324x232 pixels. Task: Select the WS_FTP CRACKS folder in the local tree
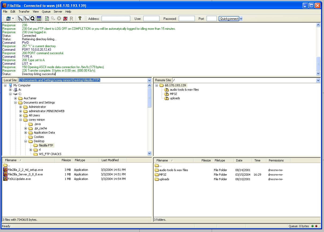(x=50, y=154)
